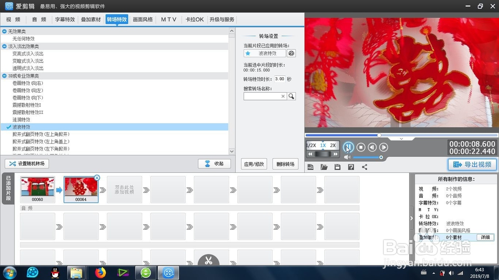Select 卷画特效 (向下) transition
Screen dimensions: 499x280
27,98
